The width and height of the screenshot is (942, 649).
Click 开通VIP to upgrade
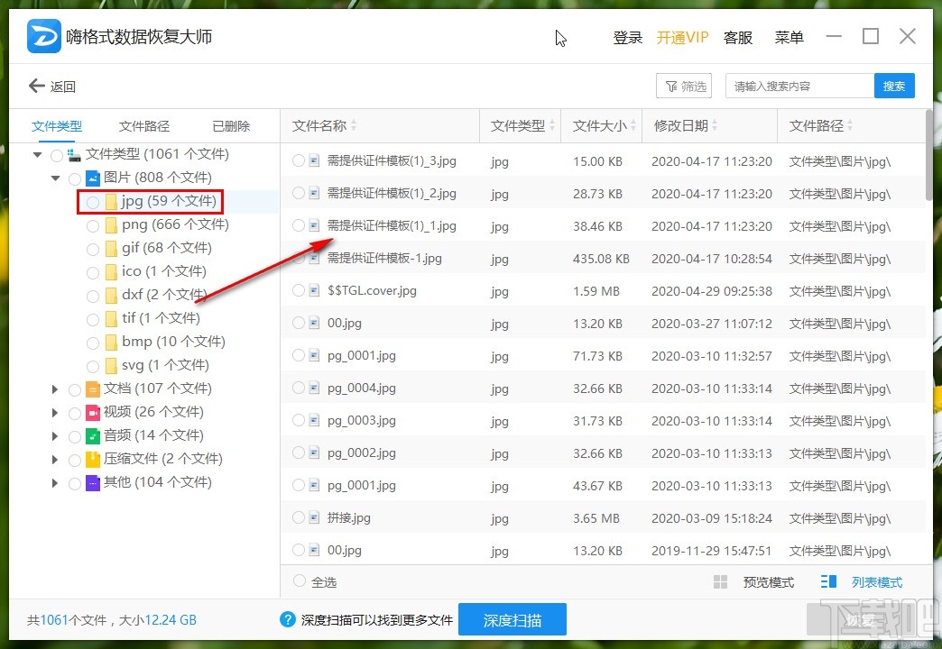coord(683,37)
